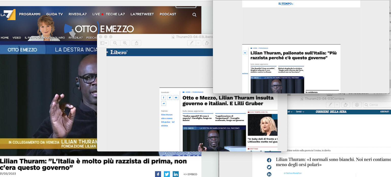The width and height of the screenshot is (391, 177).
Task: Click the EMBED link under La7 video
Action: tap(190, 174)
